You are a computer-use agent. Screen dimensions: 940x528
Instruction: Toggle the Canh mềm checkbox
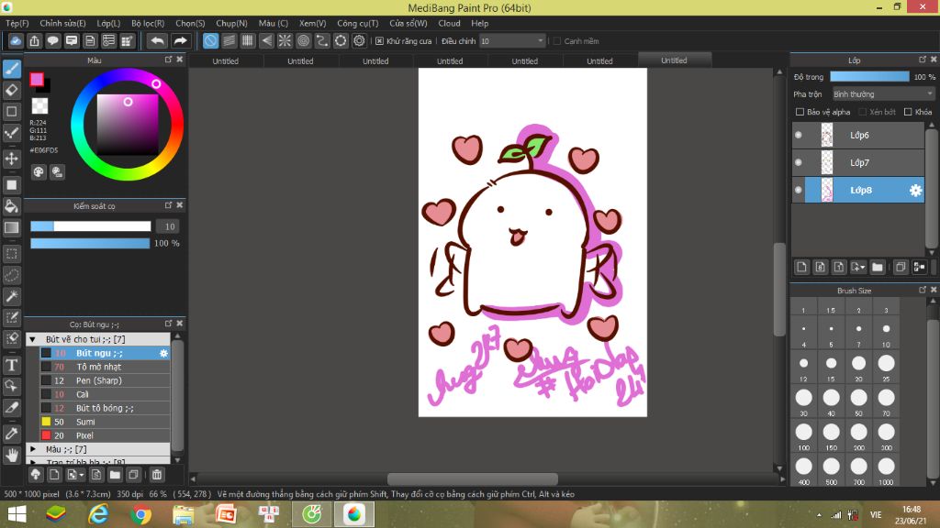[x=557, y=41]
